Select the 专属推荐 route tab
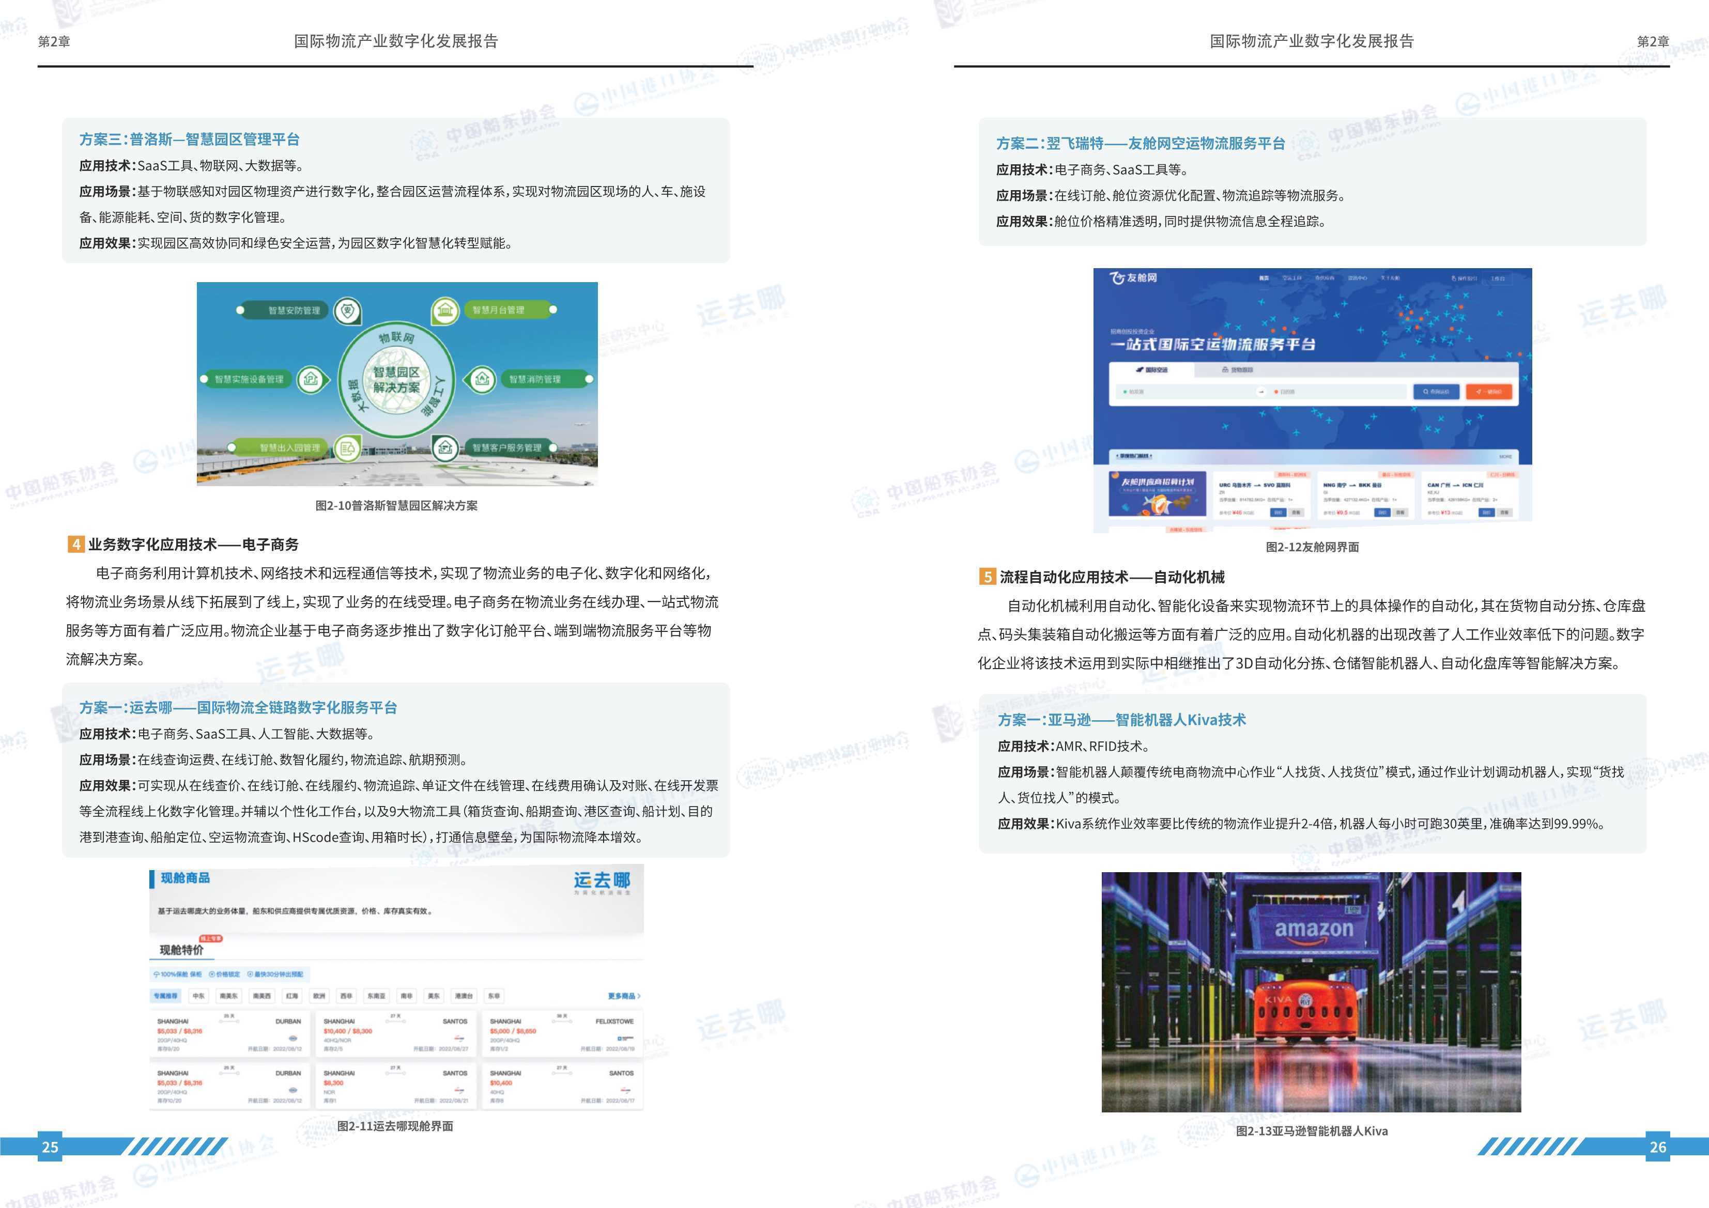 click(x=165, y=996)
